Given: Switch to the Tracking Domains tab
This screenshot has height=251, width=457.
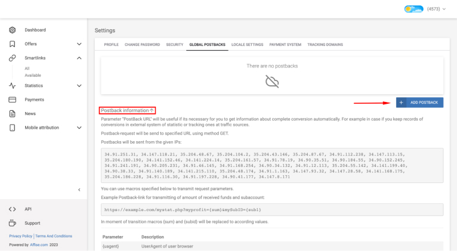Looking at the screenshot, I should [326, 45].
